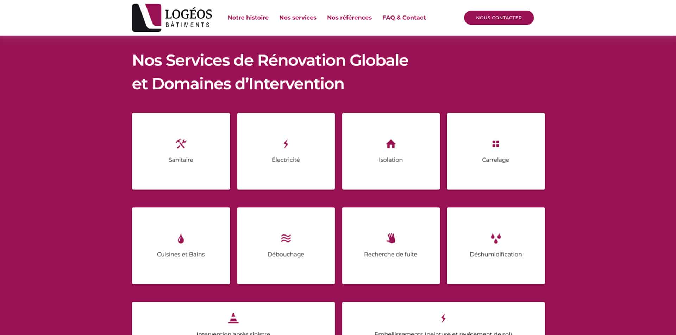Click the Recherche de fuite label
676x335 pixels.
pos(390,255)
